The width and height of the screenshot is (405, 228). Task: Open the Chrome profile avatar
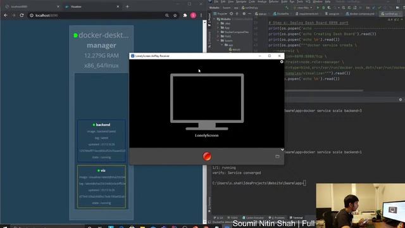[193, 15]
